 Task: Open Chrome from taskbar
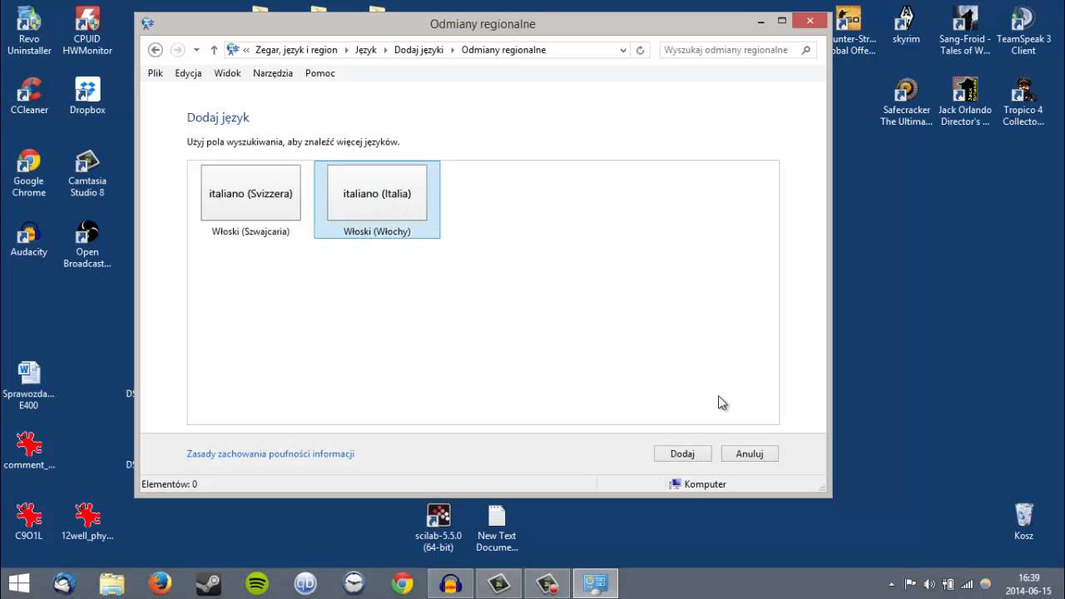point(403,583)
